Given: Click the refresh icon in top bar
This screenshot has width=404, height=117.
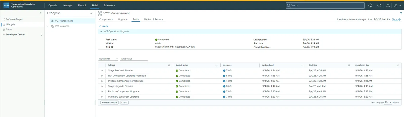Looking at the screenshot, I should click(x=379, y=5).
